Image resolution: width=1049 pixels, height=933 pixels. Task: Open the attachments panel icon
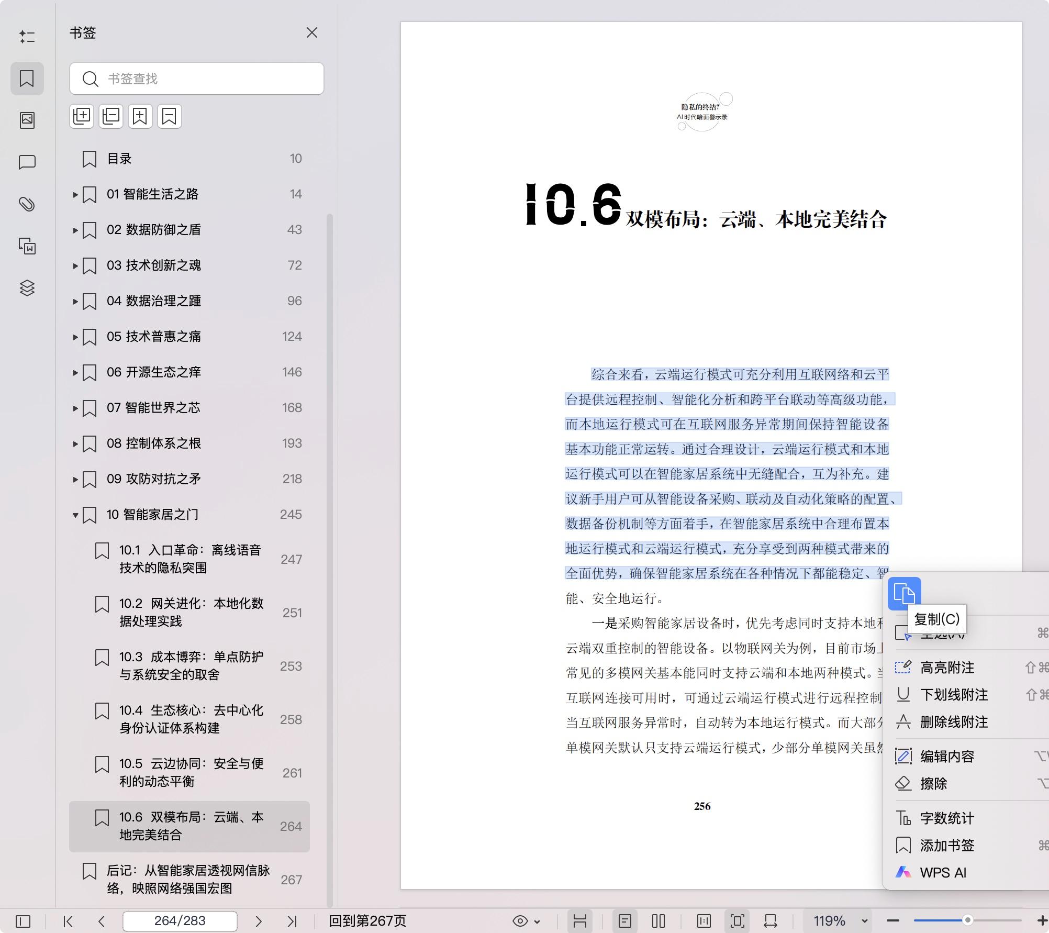(27, 204)
